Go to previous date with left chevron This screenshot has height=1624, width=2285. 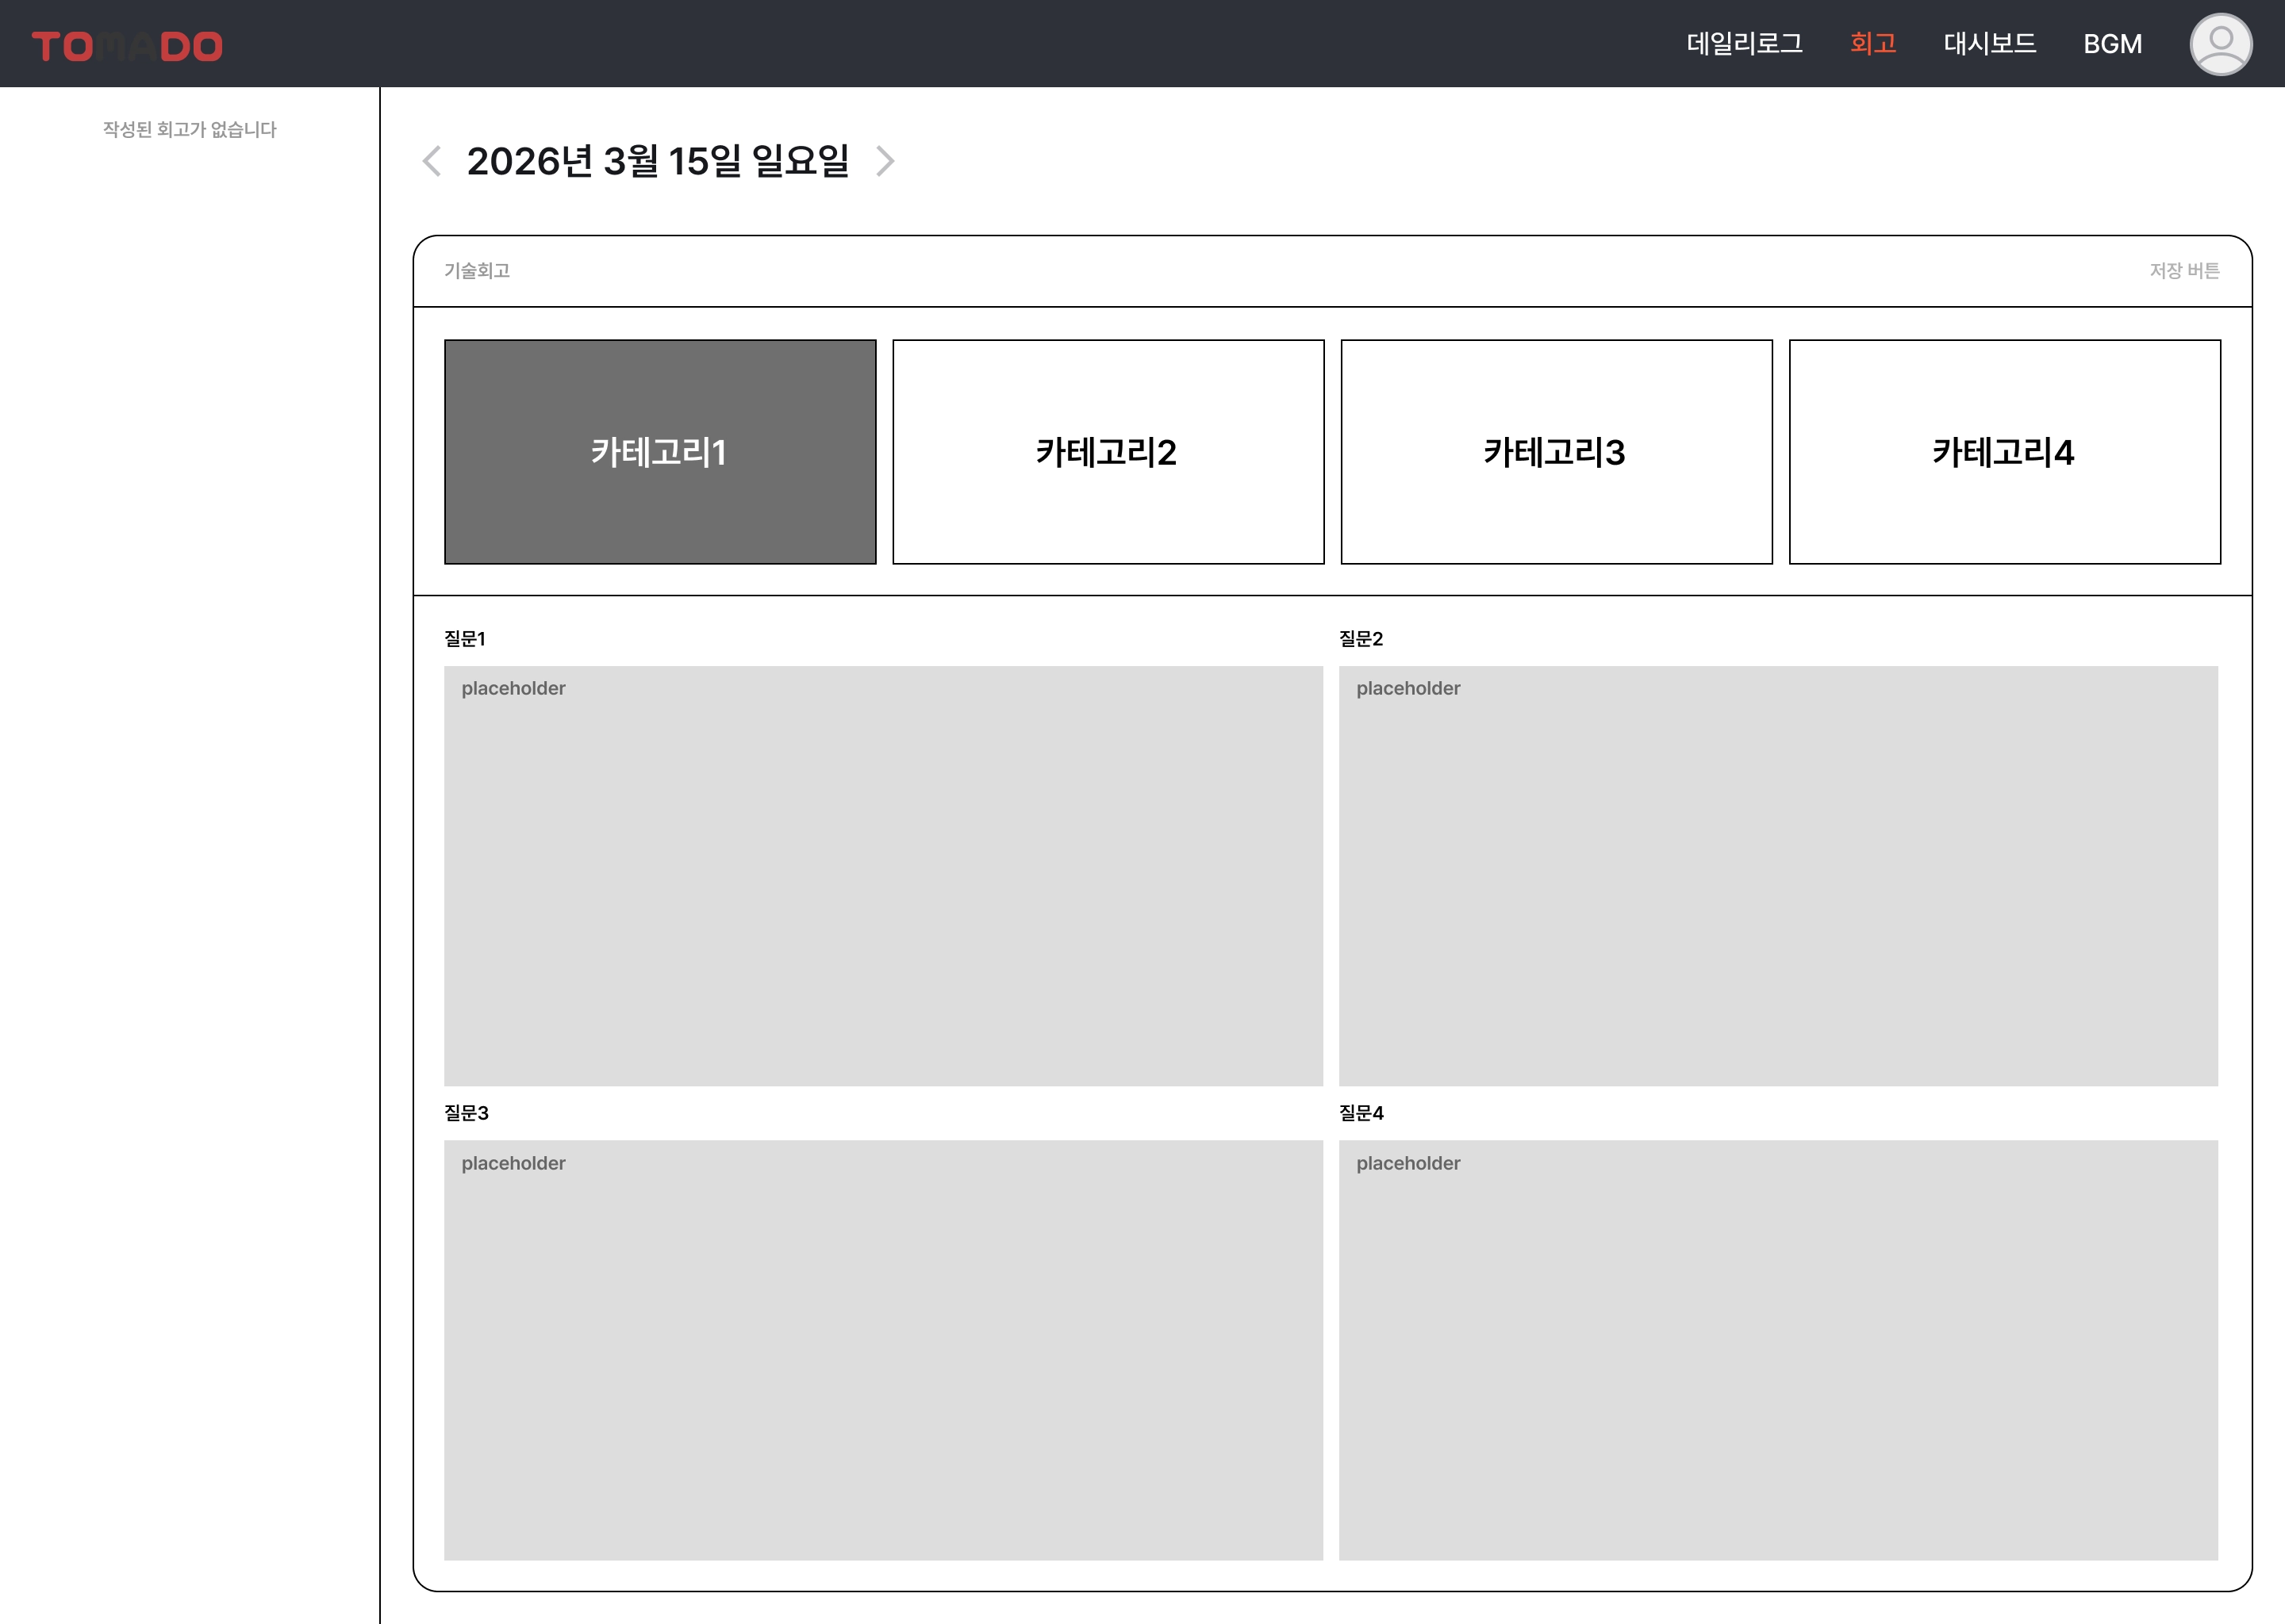[432, 161]
